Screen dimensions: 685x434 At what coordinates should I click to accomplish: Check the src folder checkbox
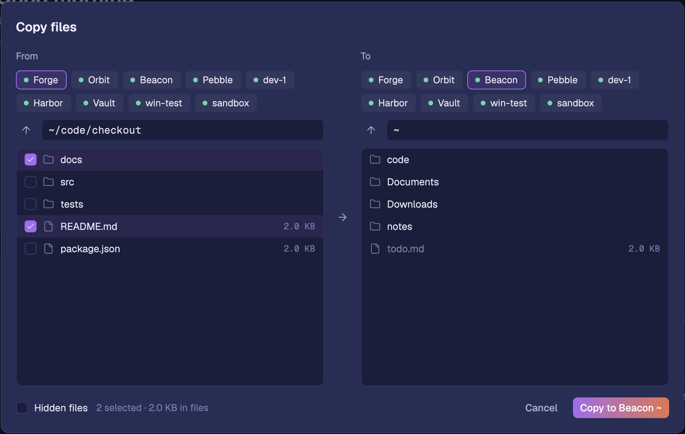click(x=31, y=182)
